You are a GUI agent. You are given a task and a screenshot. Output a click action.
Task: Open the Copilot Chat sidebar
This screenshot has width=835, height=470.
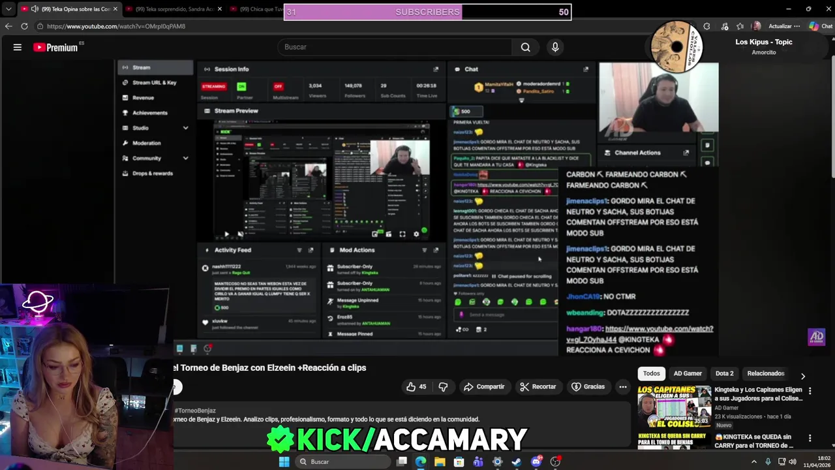point(821,26)
